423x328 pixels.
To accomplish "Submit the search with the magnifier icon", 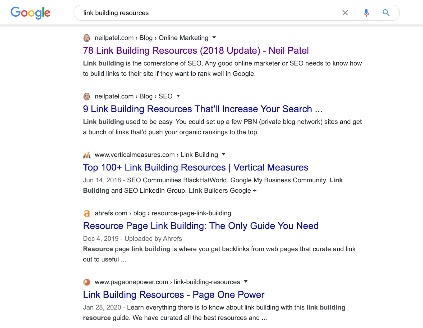I will point(386,13).
